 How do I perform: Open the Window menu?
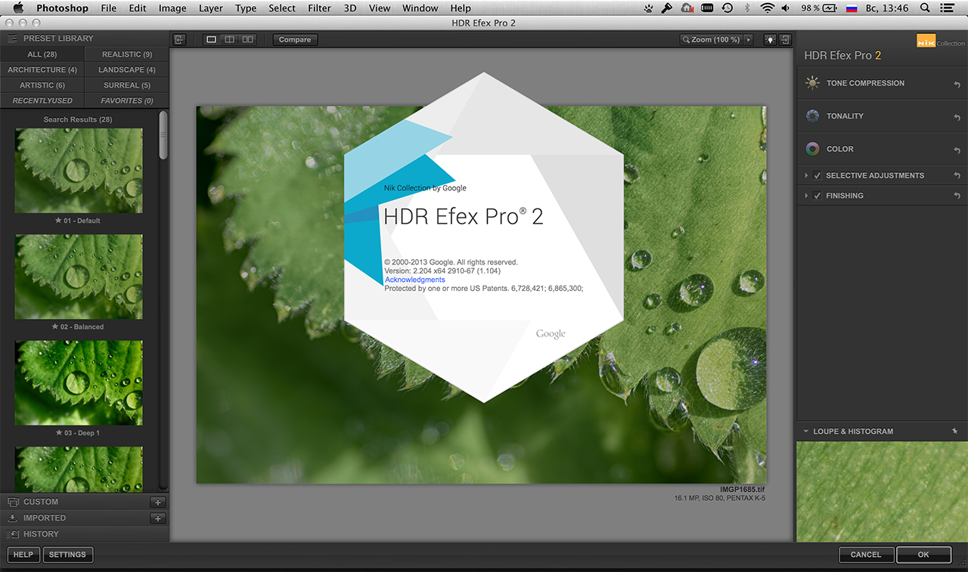coord(420,8)
